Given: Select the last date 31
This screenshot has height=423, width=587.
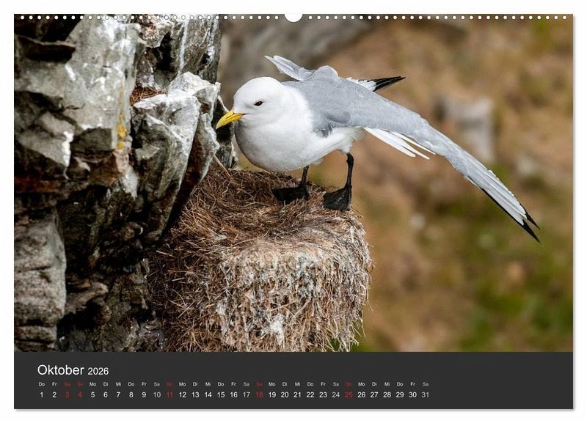Looking at the screenshot, I should pyautogui.click(x=425, y=394).
